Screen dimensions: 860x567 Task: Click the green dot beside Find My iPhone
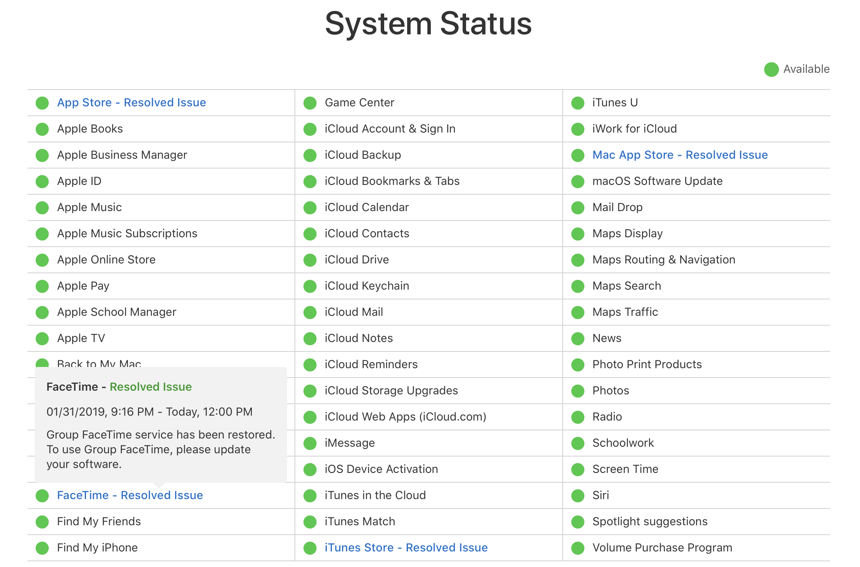[42, 548]
